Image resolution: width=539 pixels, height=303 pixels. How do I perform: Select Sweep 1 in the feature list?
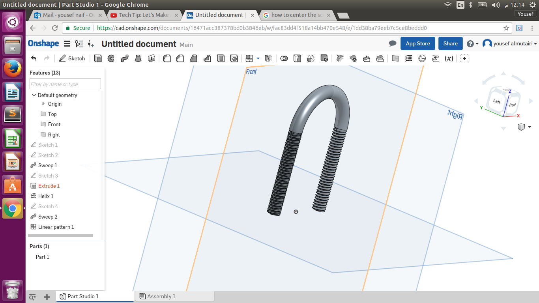pos(48,165)
